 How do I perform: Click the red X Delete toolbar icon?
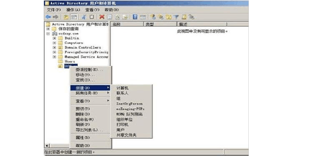pyautogui.click(x=102, y=17)
